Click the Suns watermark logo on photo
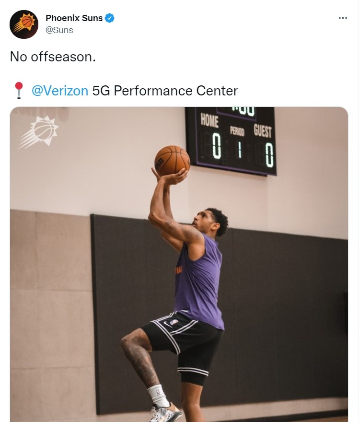 tap(38, 132)
